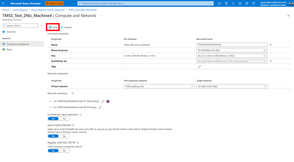Edit the Azure VM name field
The width and height of the screenshot is (294, 162).
(232, 45)
